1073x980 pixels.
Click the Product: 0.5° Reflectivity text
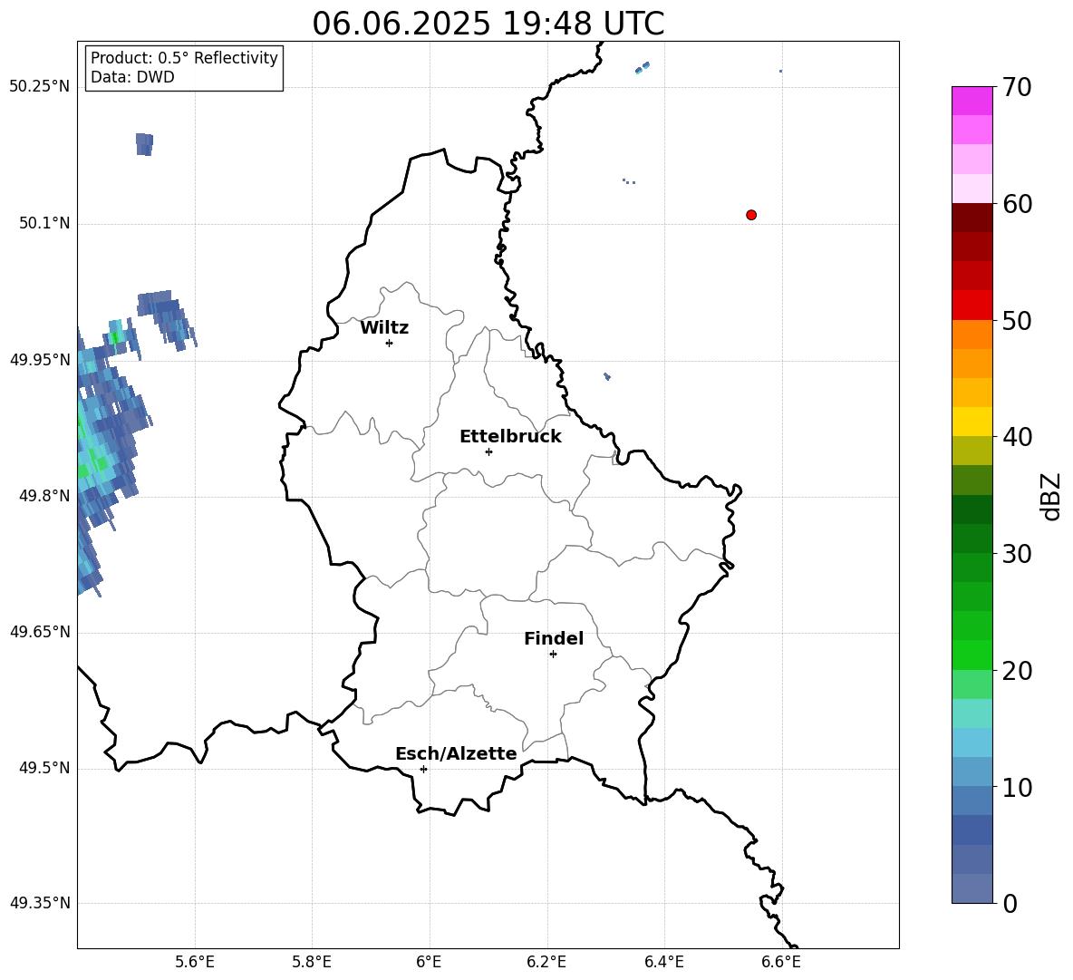184,57
